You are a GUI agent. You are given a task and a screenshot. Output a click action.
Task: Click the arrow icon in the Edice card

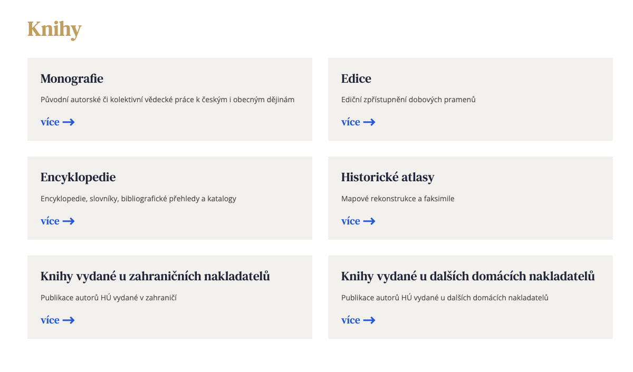click(369, 122)
